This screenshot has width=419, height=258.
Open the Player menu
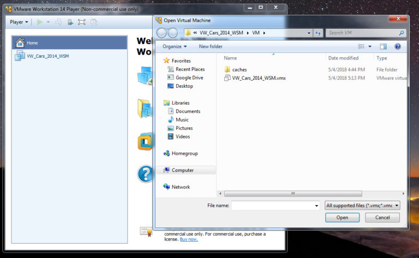point(19,22)
